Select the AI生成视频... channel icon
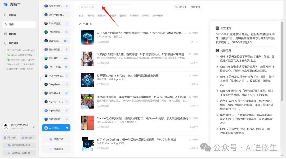Screen dimensions: 286x159 (x=46, y=23)
